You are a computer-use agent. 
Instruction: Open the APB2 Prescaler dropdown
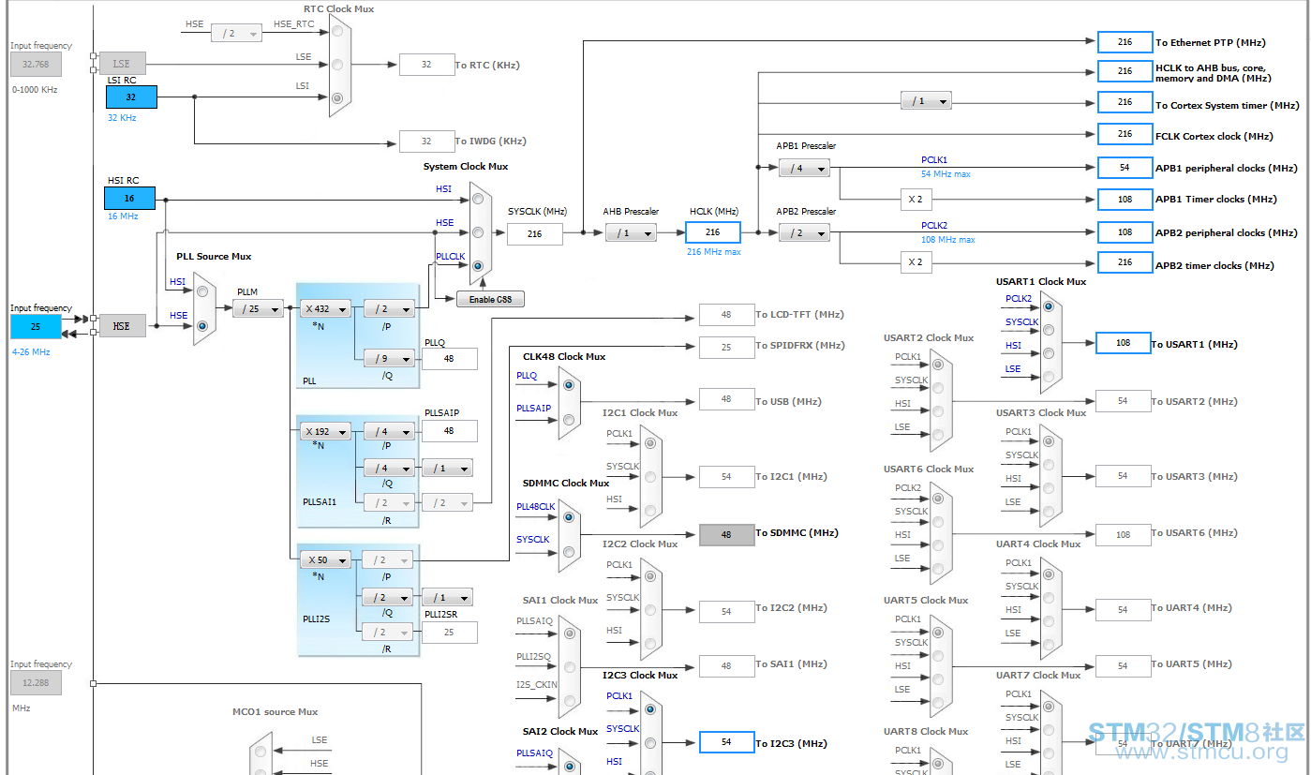(x=804, y=233)
